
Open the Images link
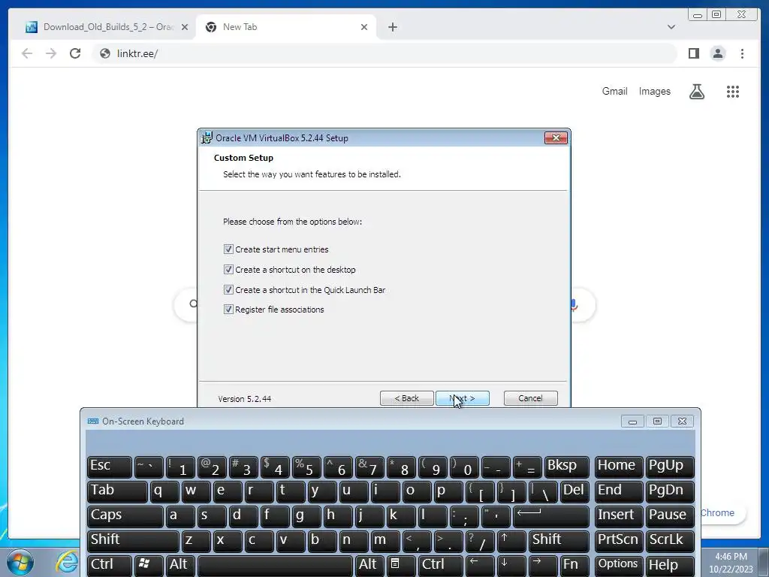[x=654, y=91]
